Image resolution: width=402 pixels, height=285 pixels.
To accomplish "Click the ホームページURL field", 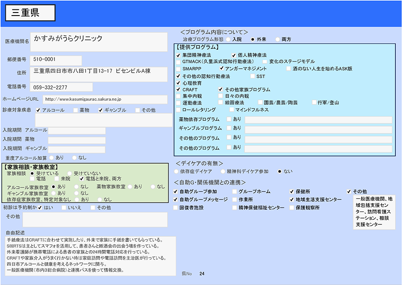I will coord(105,99).
